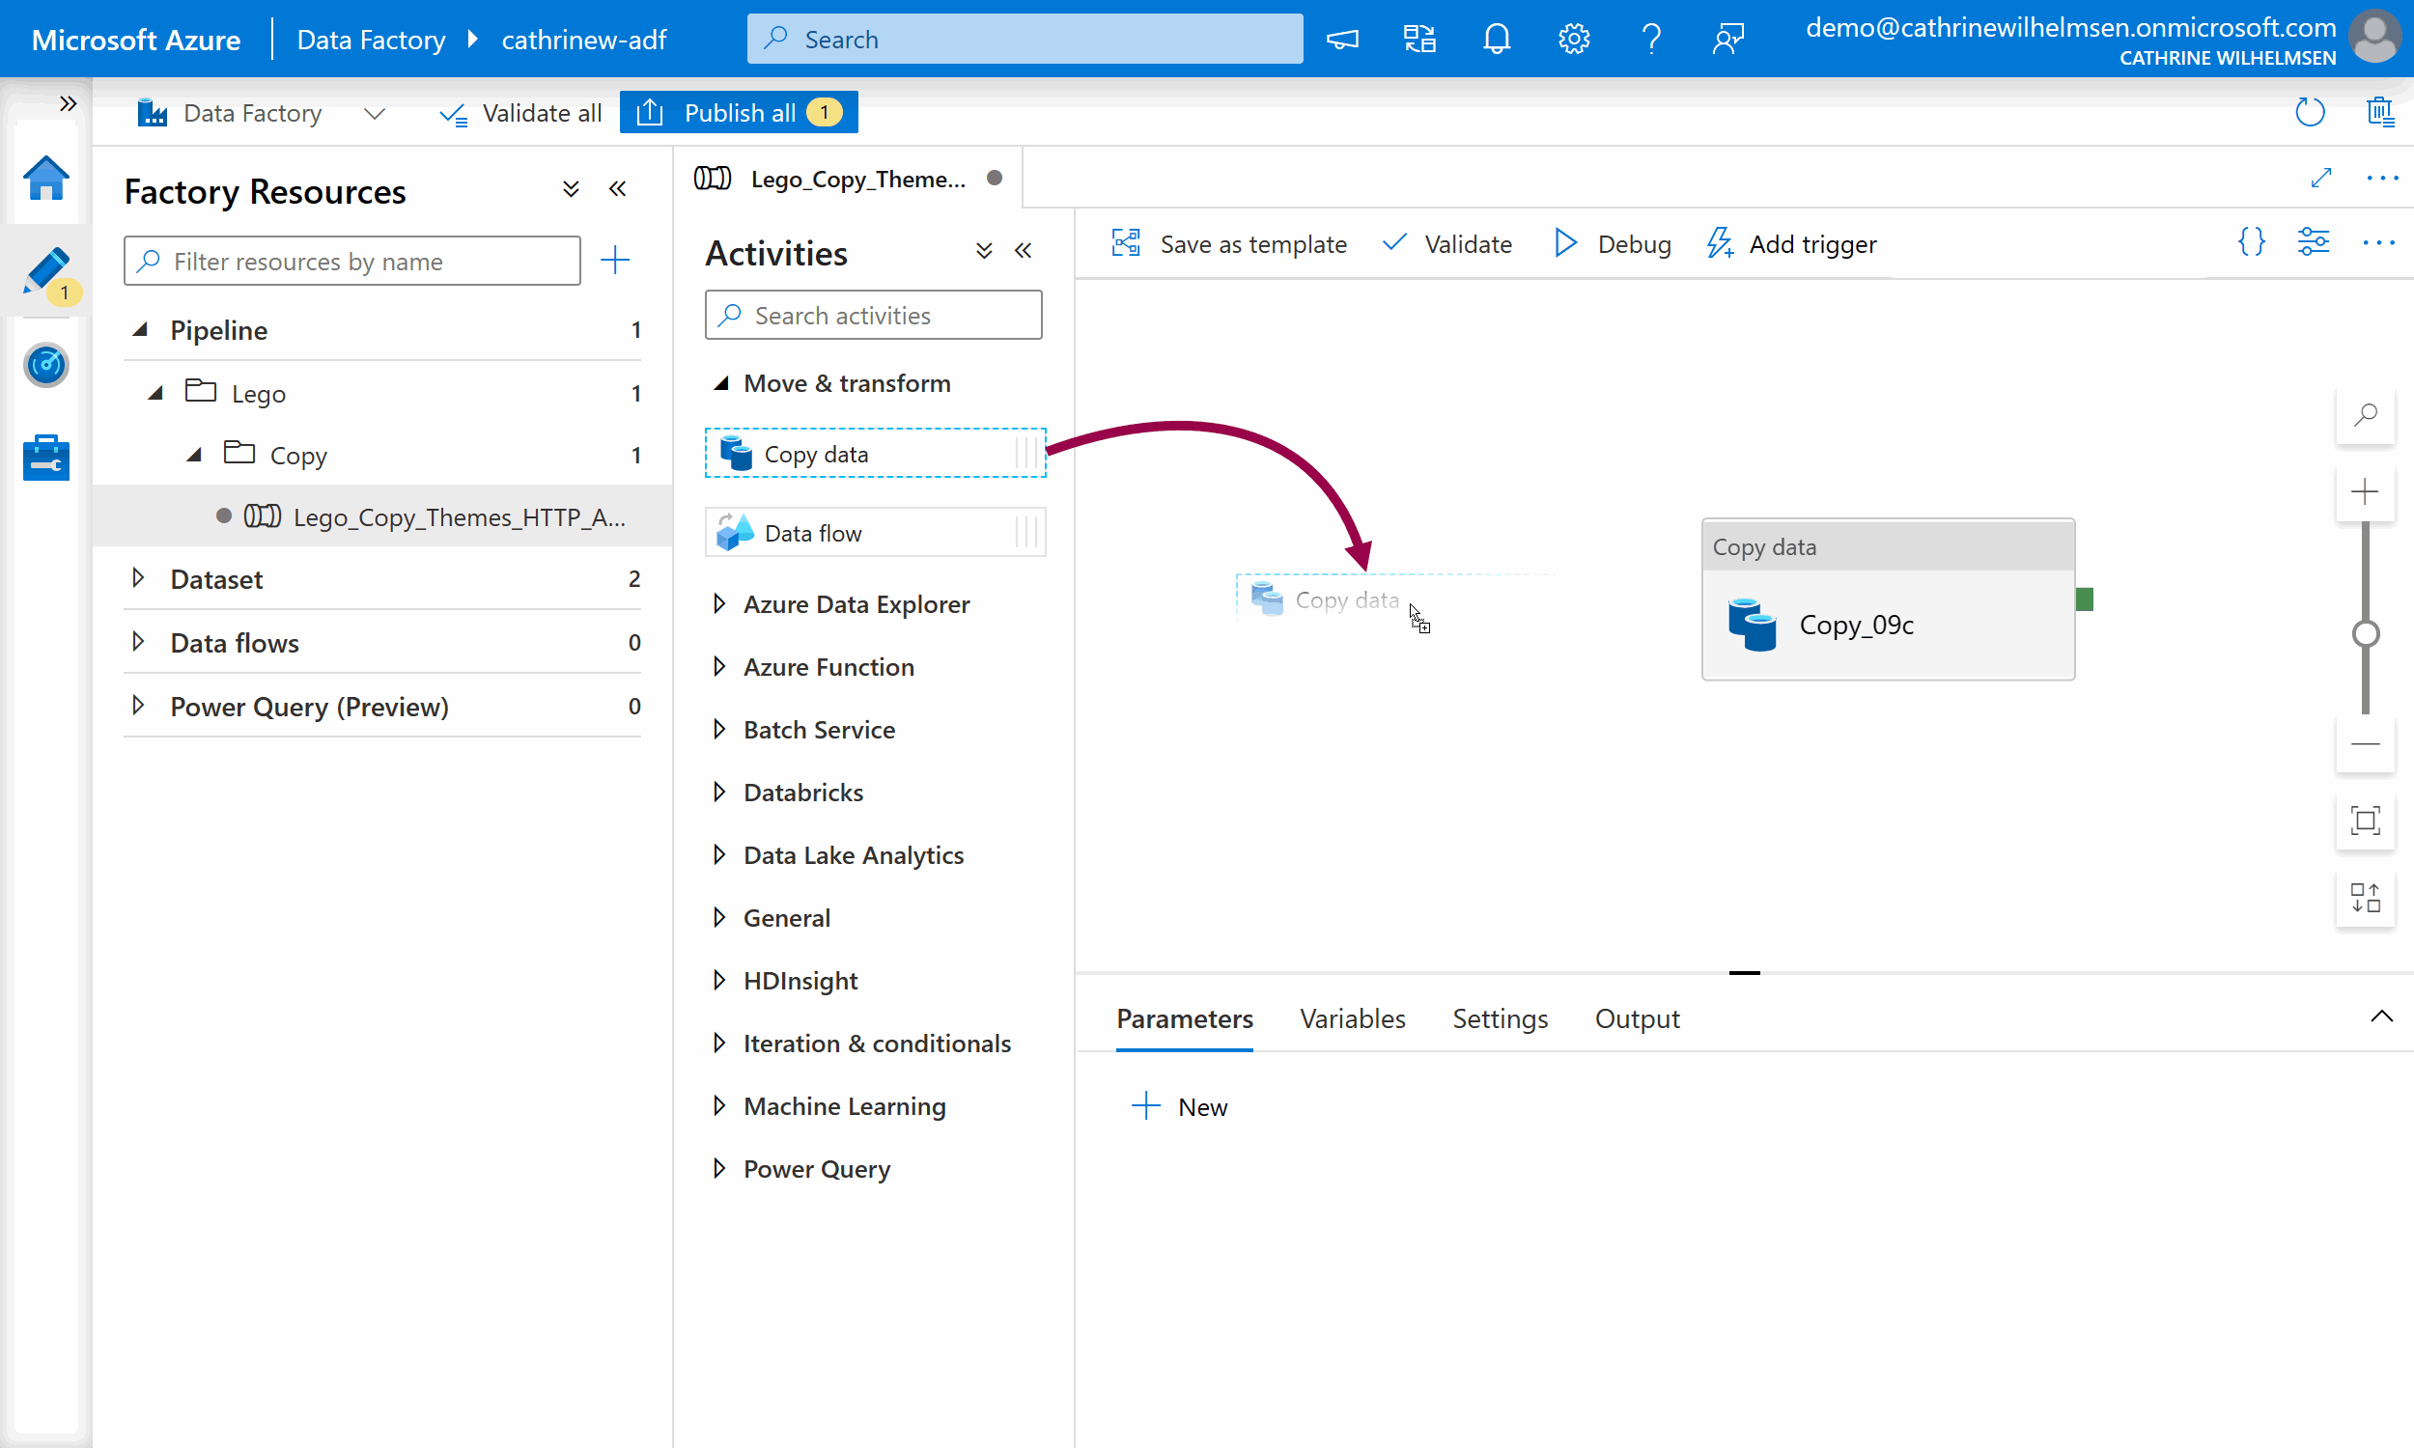Open the Data Factory dropdown
This screenshot has height=1448, width=2414.
pyautogui.click(x=374, y=113)
